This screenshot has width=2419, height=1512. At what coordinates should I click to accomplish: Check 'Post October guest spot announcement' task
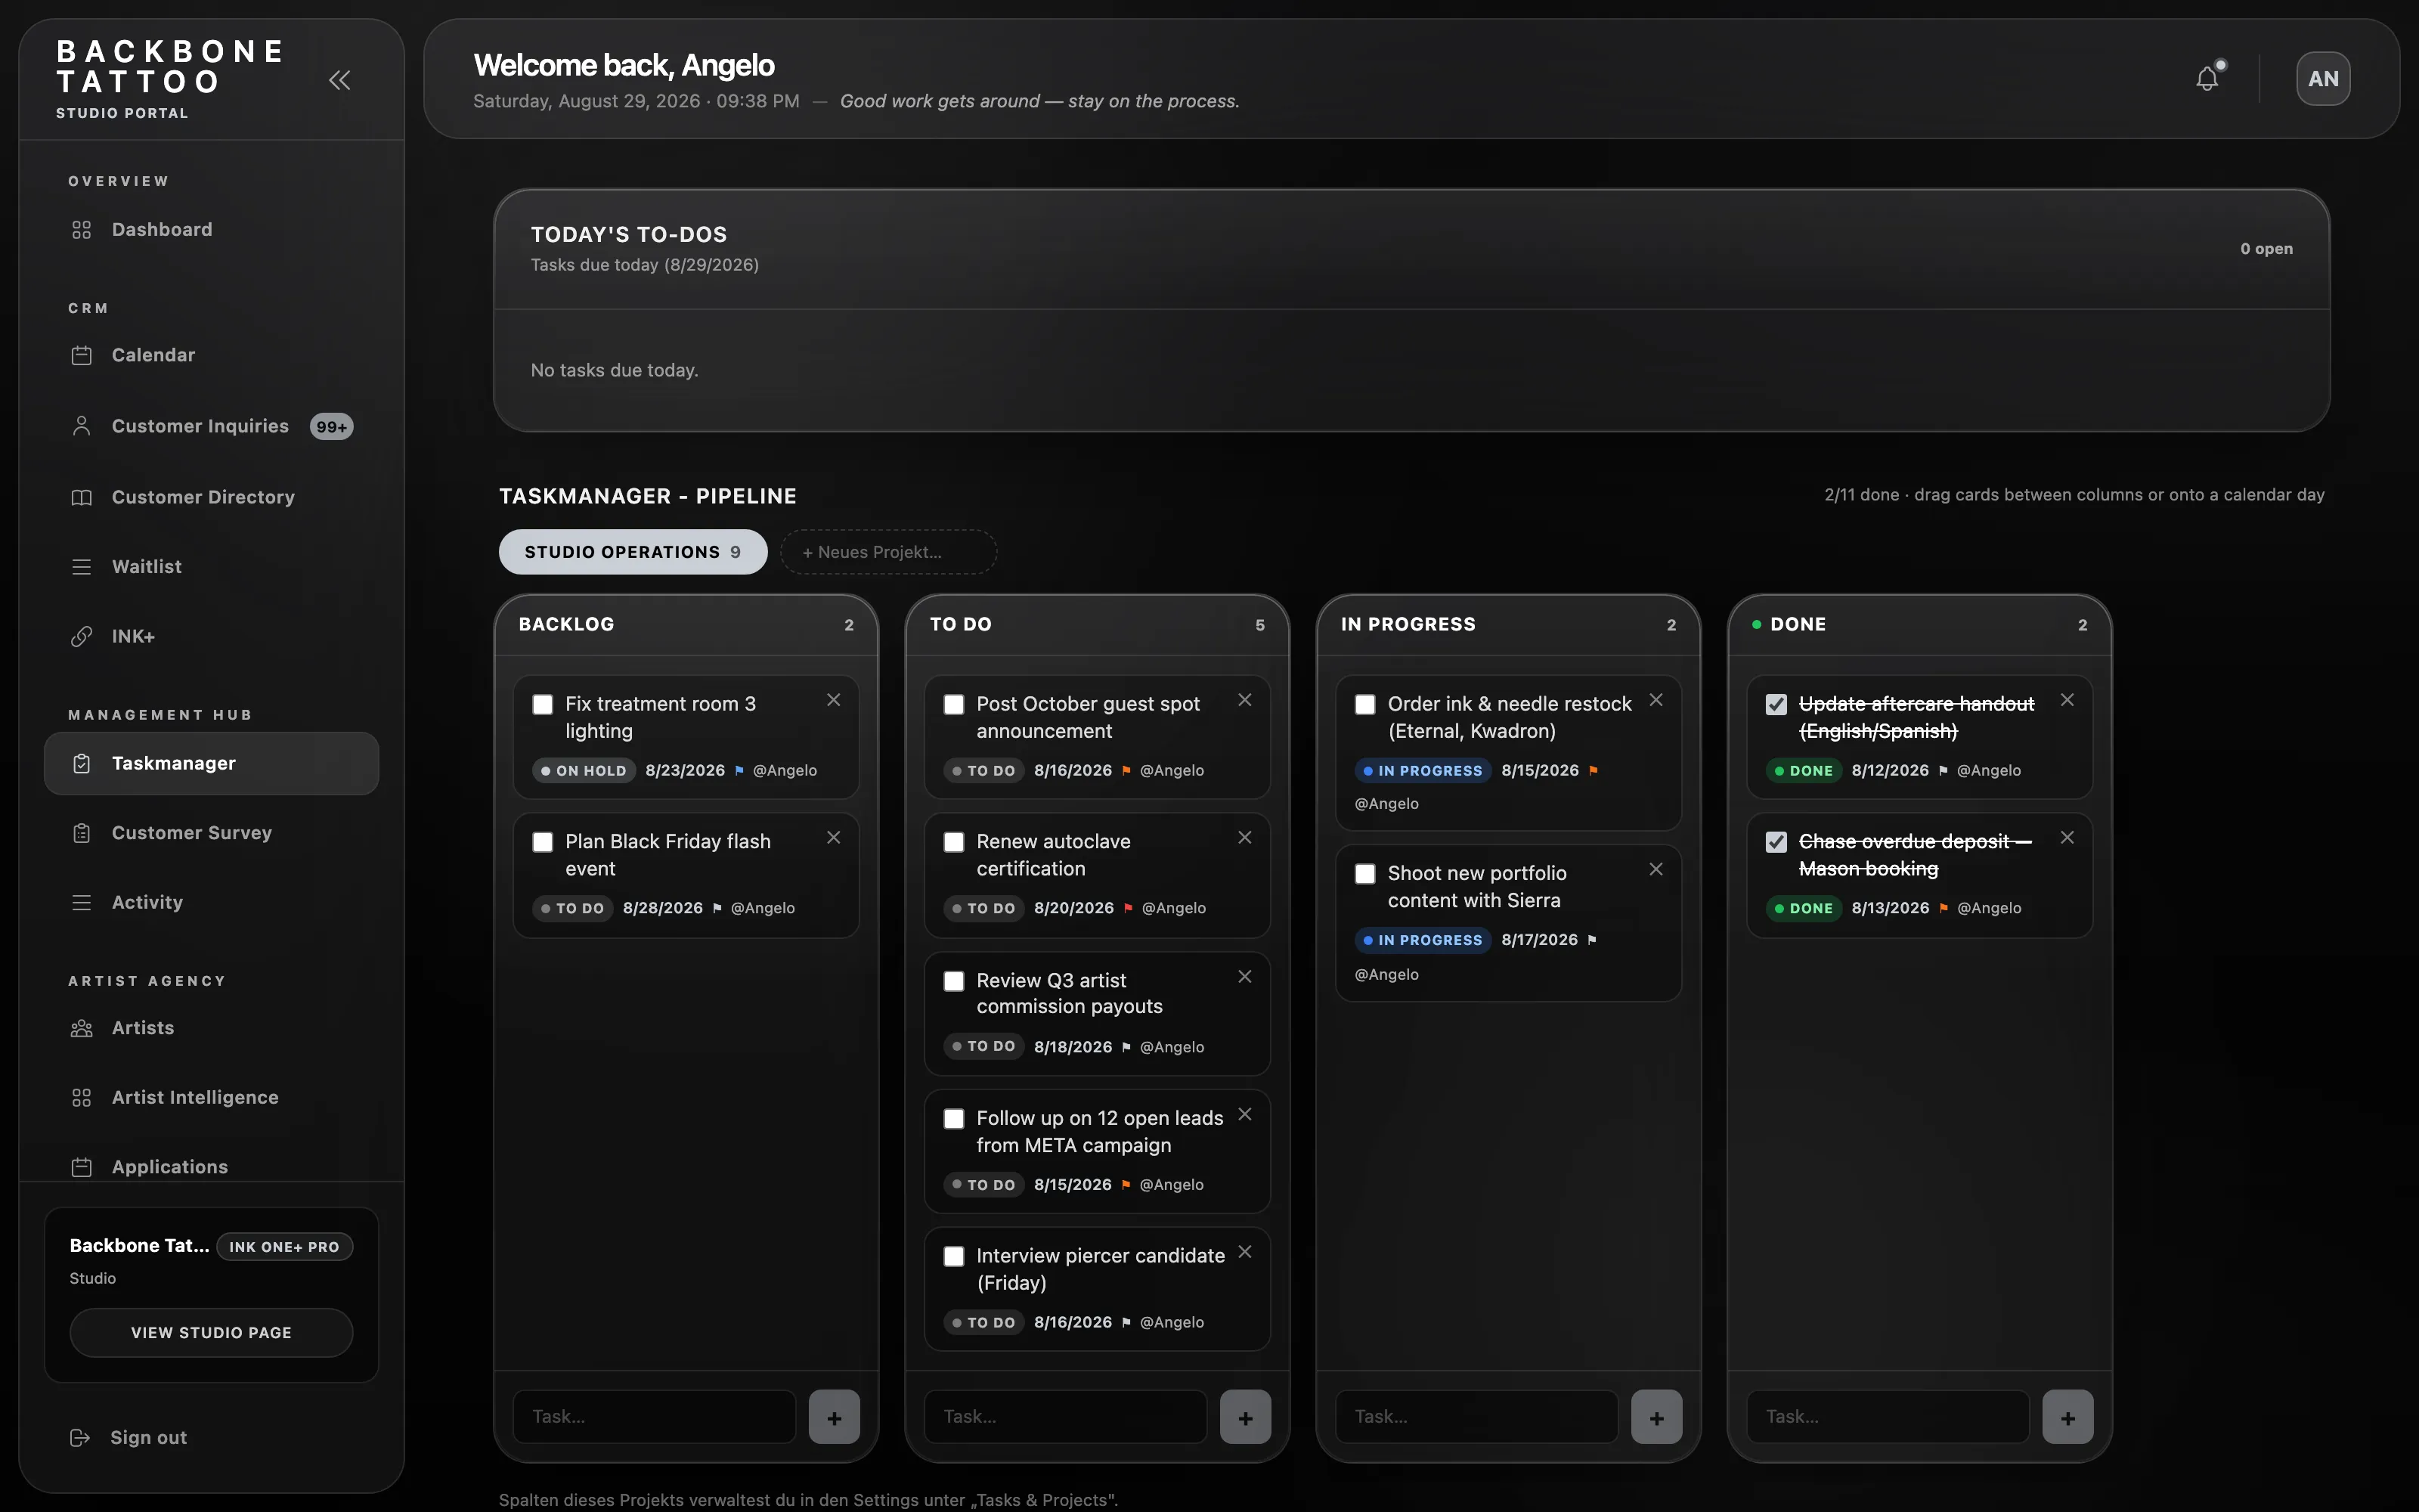click(x=953, y=705)
